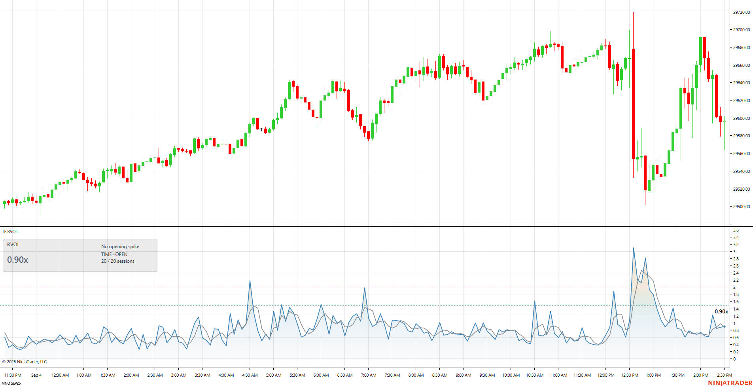The image size is (753, 387).
Task: Click the 29720.00 price axis label
Action: (742, 12)
